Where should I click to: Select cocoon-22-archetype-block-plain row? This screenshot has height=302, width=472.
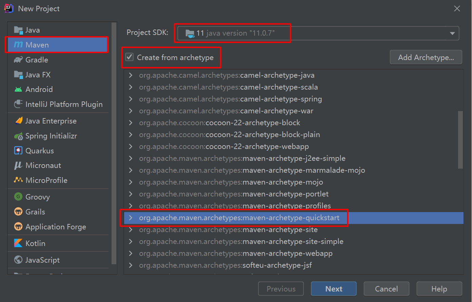[294, 135]
